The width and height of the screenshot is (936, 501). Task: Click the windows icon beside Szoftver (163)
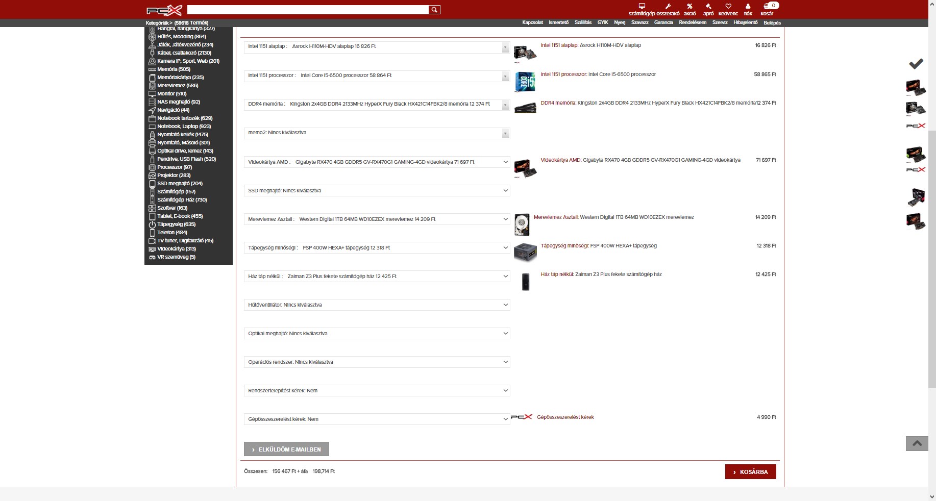coord(152,208)
